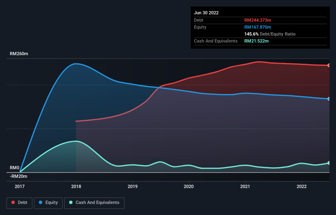
Task: Click the Equity label in tooltip
Action: (200, 27)
